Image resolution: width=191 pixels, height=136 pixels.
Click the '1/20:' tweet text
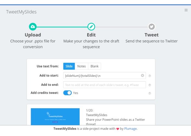(x=90, y=110)
